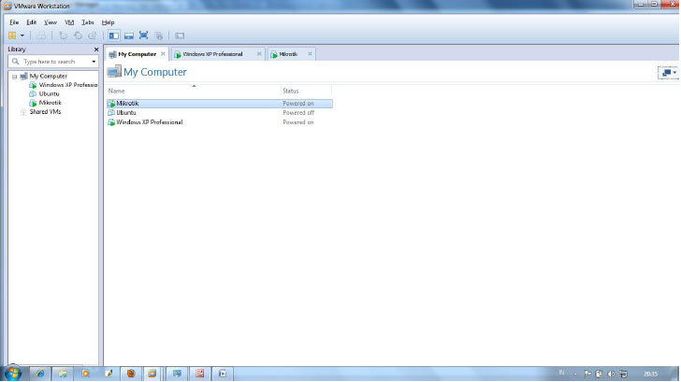Click the revert to snapshot toolbar icon

[x=78, y=35]
